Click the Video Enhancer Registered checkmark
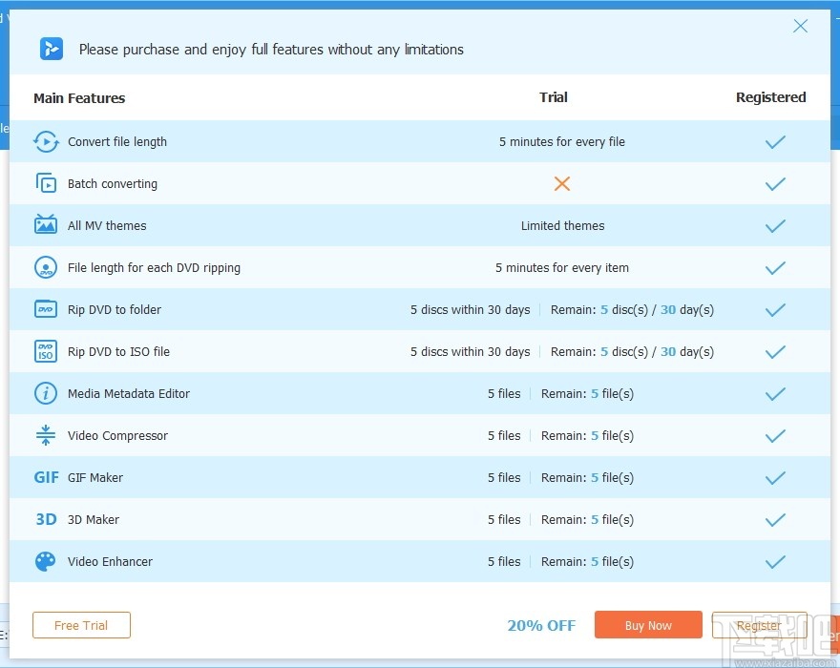840x668 pixels. 774,562
